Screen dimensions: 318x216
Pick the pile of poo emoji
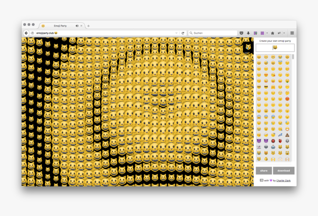[287, 135]
